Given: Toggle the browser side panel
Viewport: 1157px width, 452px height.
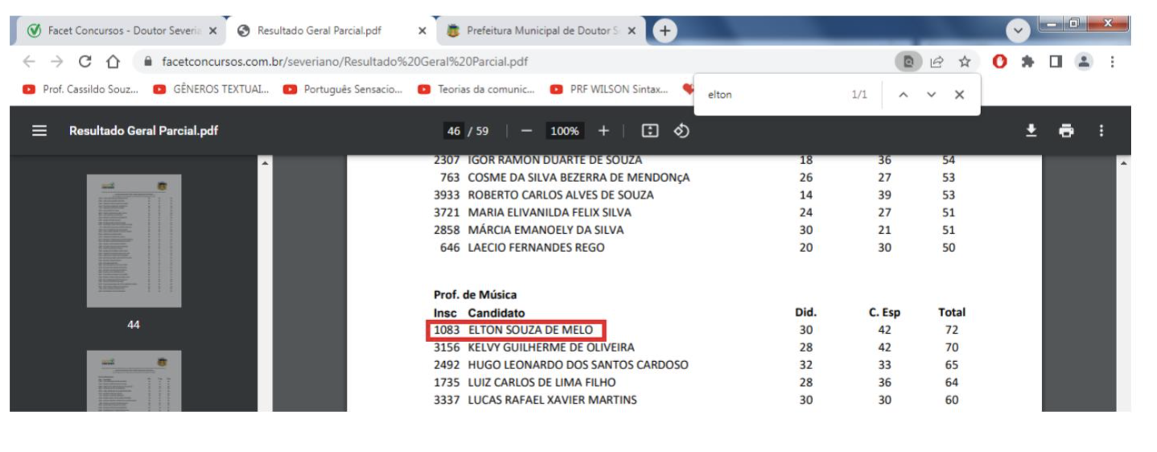Looking at the screenshot, I should click(1056, 62).
